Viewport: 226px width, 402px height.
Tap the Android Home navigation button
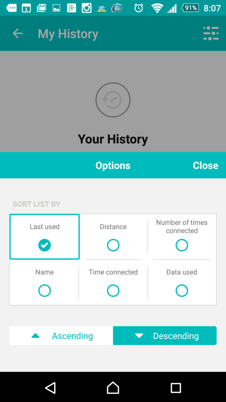point(113,387)
